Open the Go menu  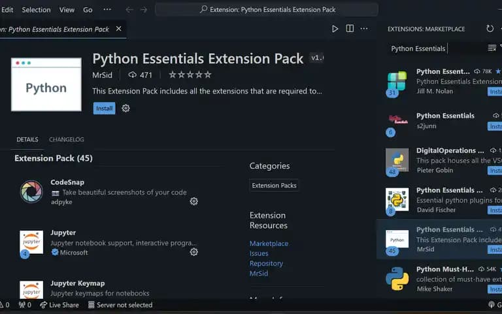click(88, 10)
